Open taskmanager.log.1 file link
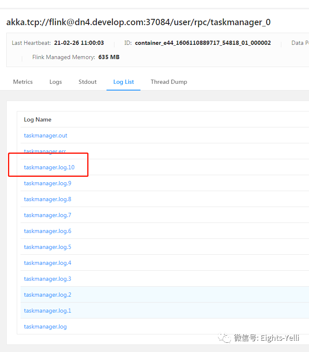The width and height of the screenshot is (309, 352). click(48, 311)
